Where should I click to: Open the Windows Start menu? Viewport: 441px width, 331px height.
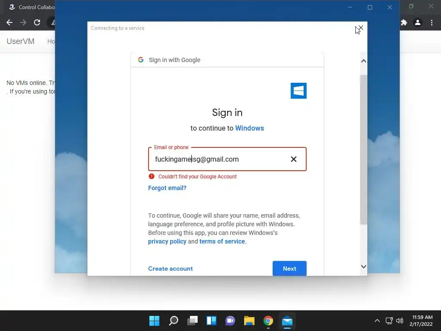[x=154, y=321]
